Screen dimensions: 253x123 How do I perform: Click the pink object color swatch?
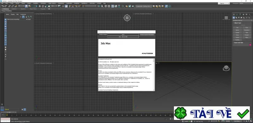pyautogui.click(x=250, y=45)
